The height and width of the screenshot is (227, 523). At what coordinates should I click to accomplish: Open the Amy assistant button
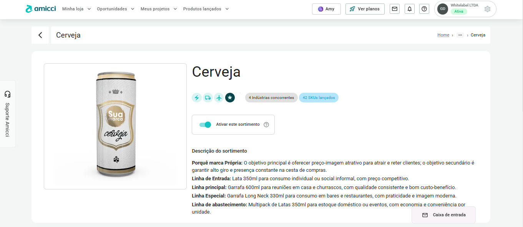326,9
